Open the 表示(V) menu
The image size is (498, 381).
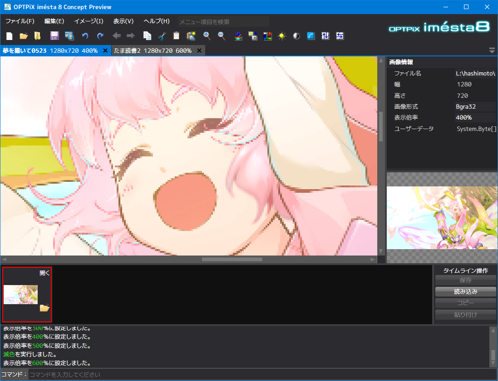pos(123,21)
